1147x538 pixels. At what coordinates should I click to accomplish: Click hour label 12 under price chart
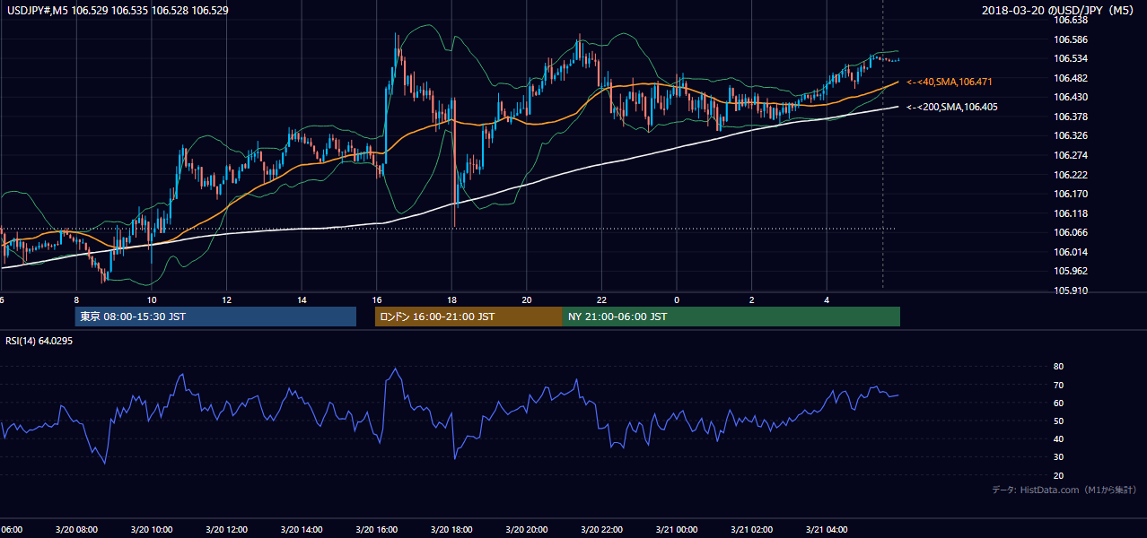(x=227, y=299)
